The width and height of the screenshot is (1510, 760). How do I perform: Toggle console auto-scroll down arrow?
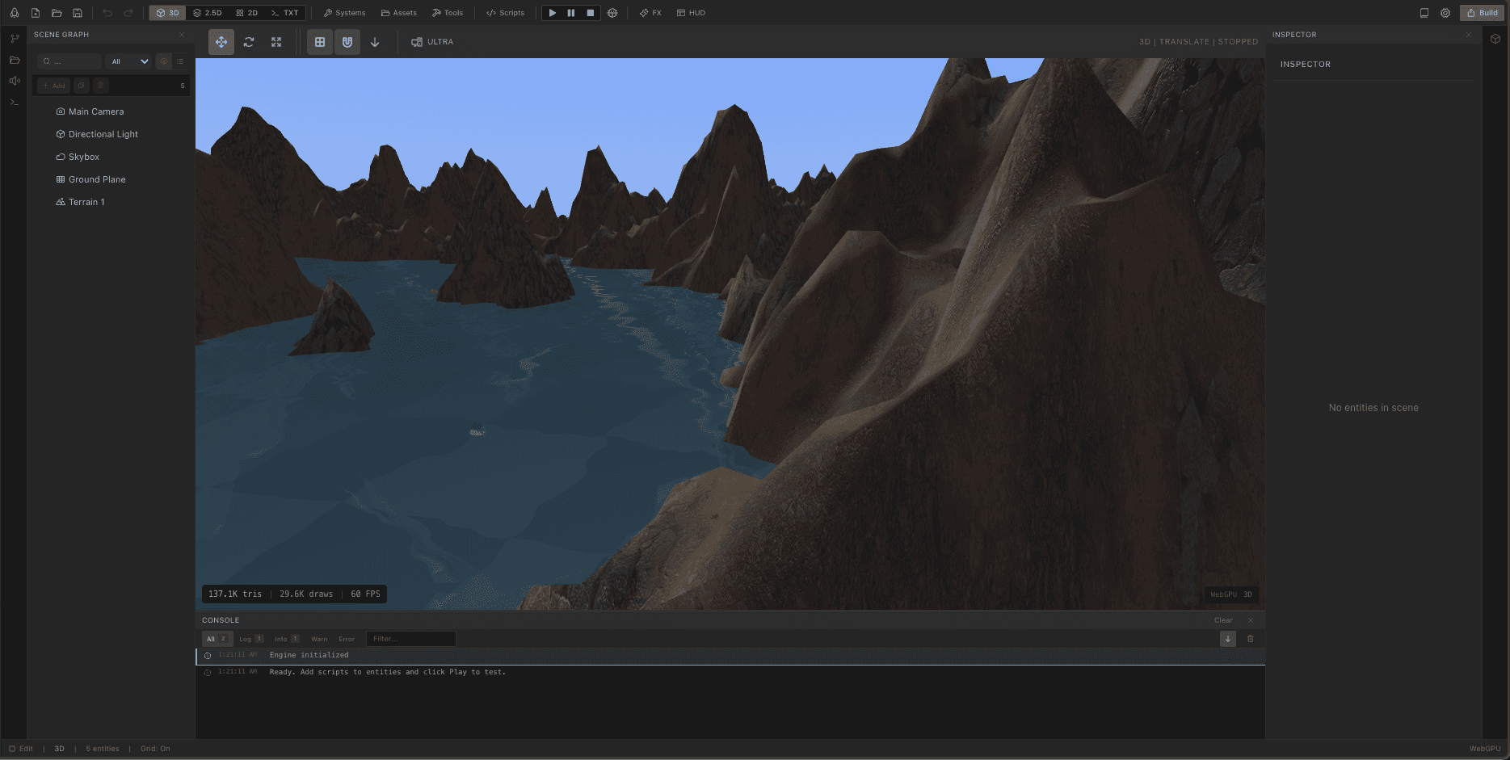[x=1228, y=639]
